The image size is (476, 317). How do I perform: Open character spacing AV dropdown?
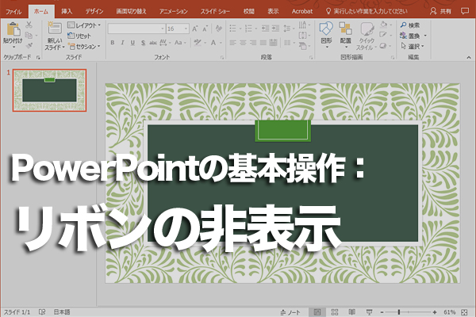tap(165, 43)
